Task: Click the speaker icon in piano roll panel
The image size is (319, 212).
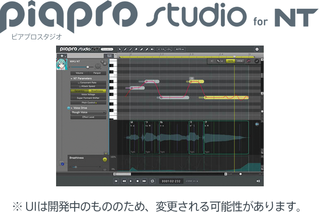Action: 212,61
